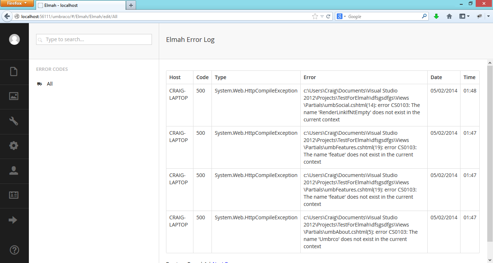This screenshot has height=263, width=493.
Task: Select the Elmah - localhost tab
Action: pyautogui.click(x=80, y=5)
